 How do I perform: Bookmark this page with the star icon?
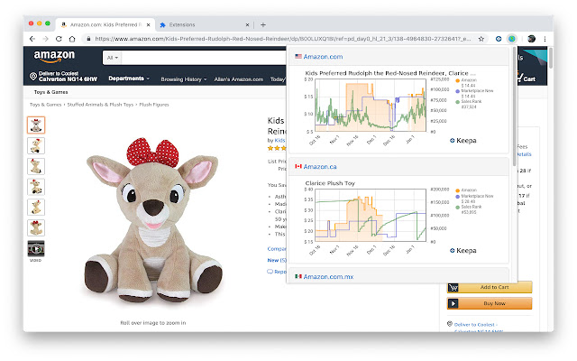(482, 39)
